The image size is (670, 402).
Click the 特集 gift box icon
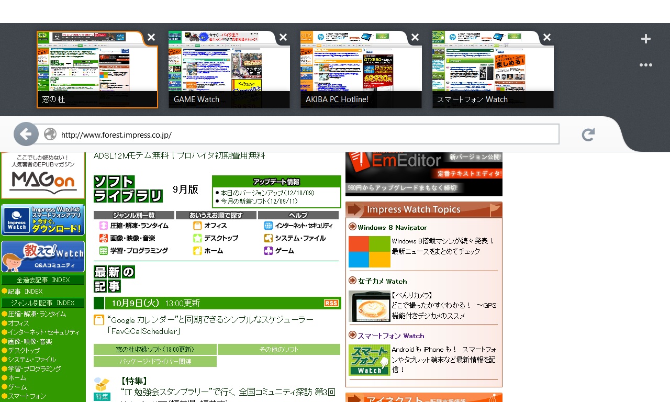102,385
